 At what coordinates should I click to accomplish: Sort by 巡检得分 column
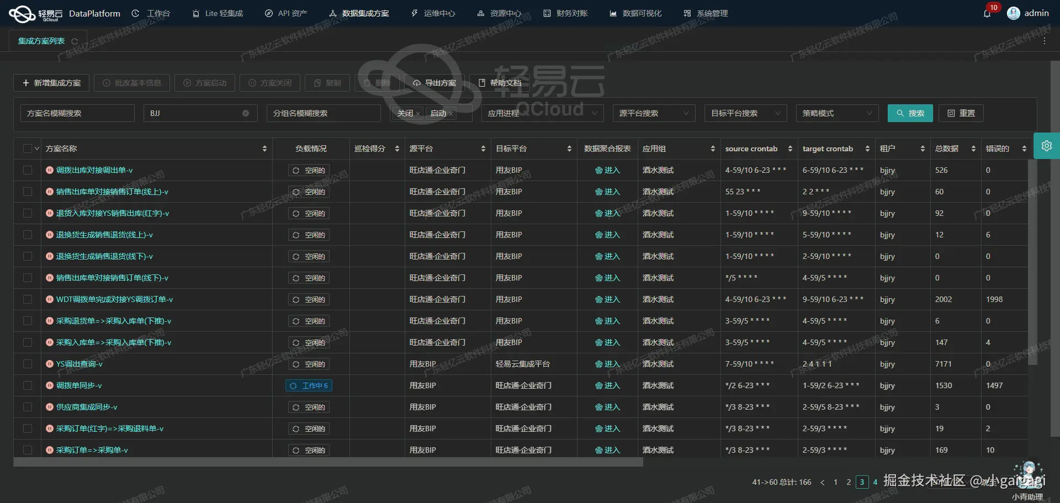tap(397, 149)
